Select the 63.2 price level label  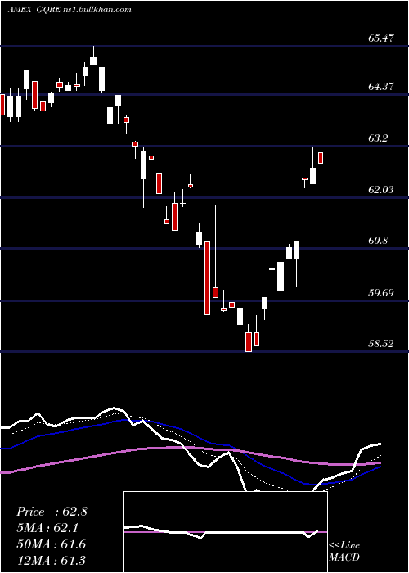378,138
